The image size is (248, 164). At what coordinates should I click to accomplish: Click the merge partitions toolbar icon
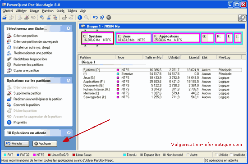coord(64,18)
